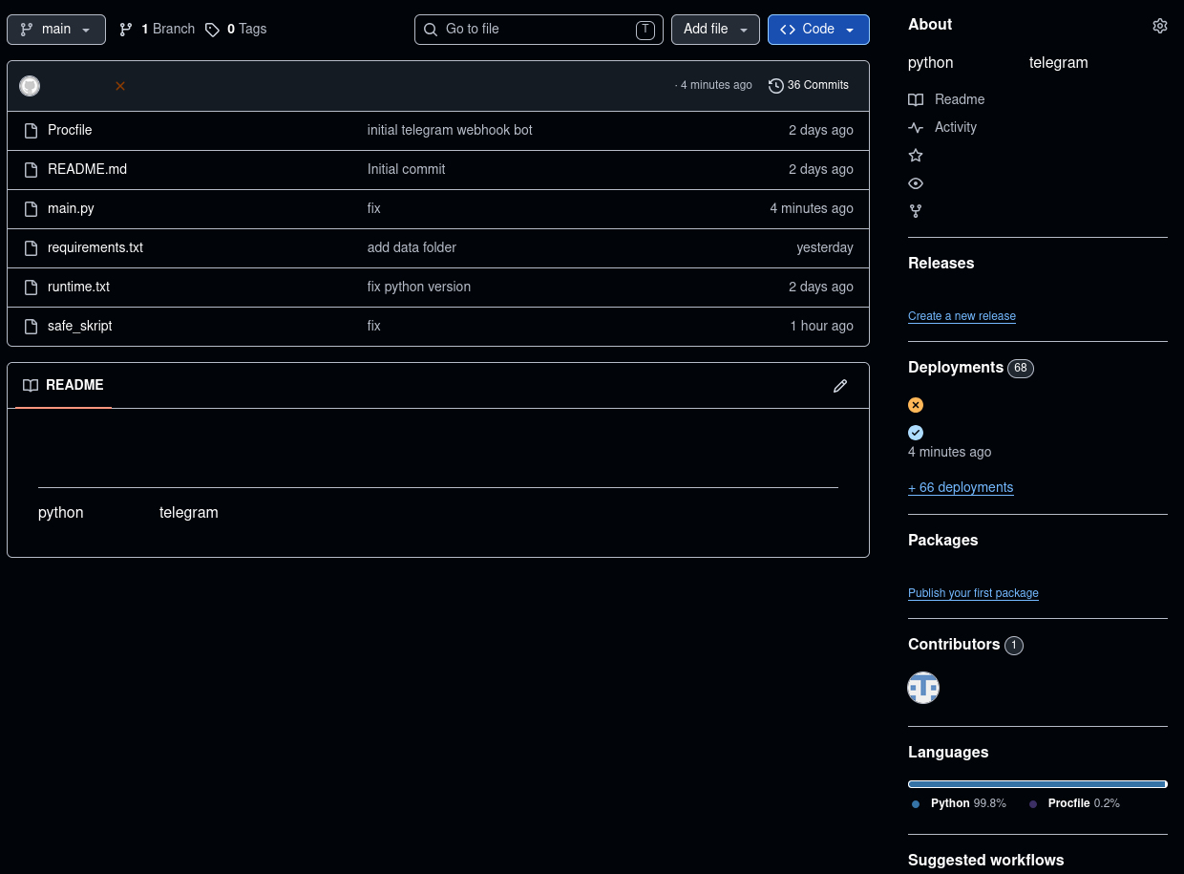Open safe_skript file
This screenshot has height=874, width=1184.
80,326
